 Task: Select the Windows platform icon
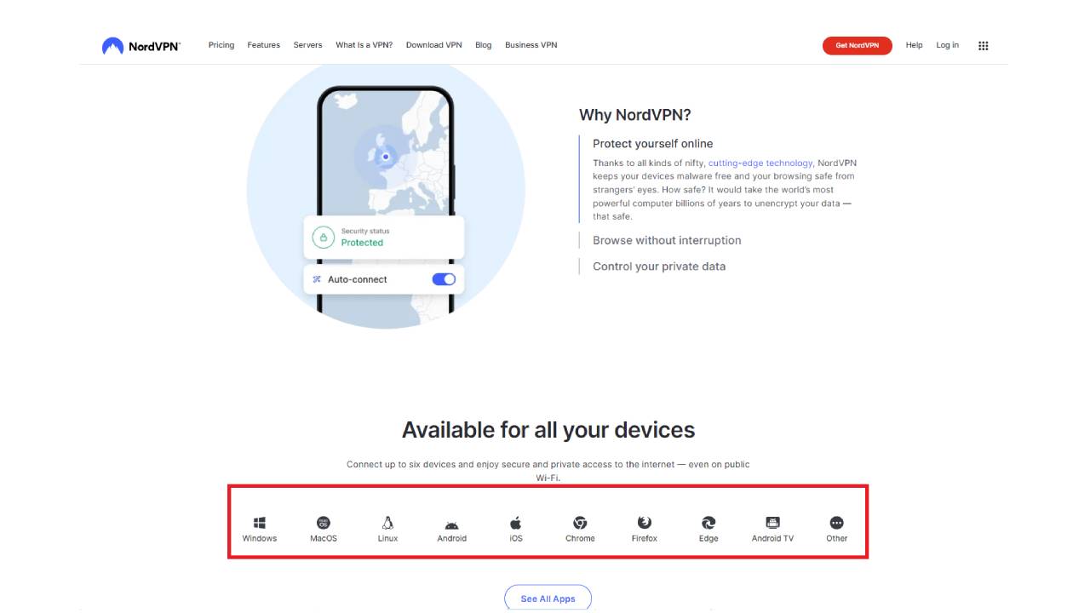pos(260,523)
